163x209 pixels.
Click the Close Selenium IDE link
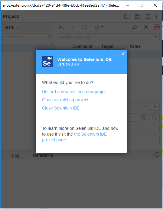[61, 108]
